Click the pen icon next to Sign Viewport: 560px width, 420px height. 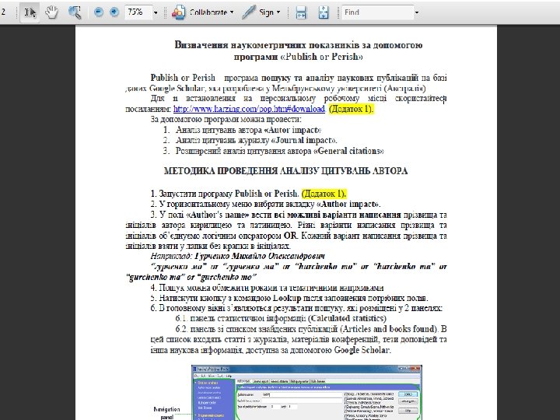[248, 12]
